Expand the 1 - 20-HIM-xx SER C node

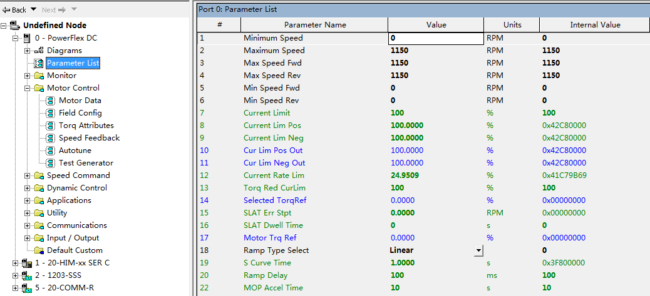point(15,263)
